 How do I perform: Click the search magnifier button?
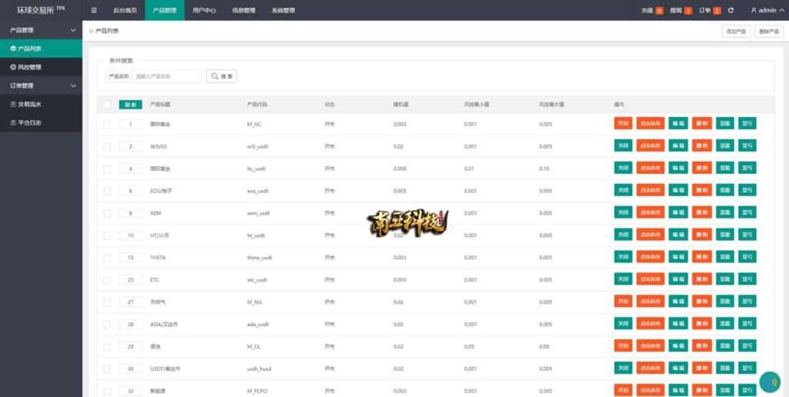click(221, 76)
